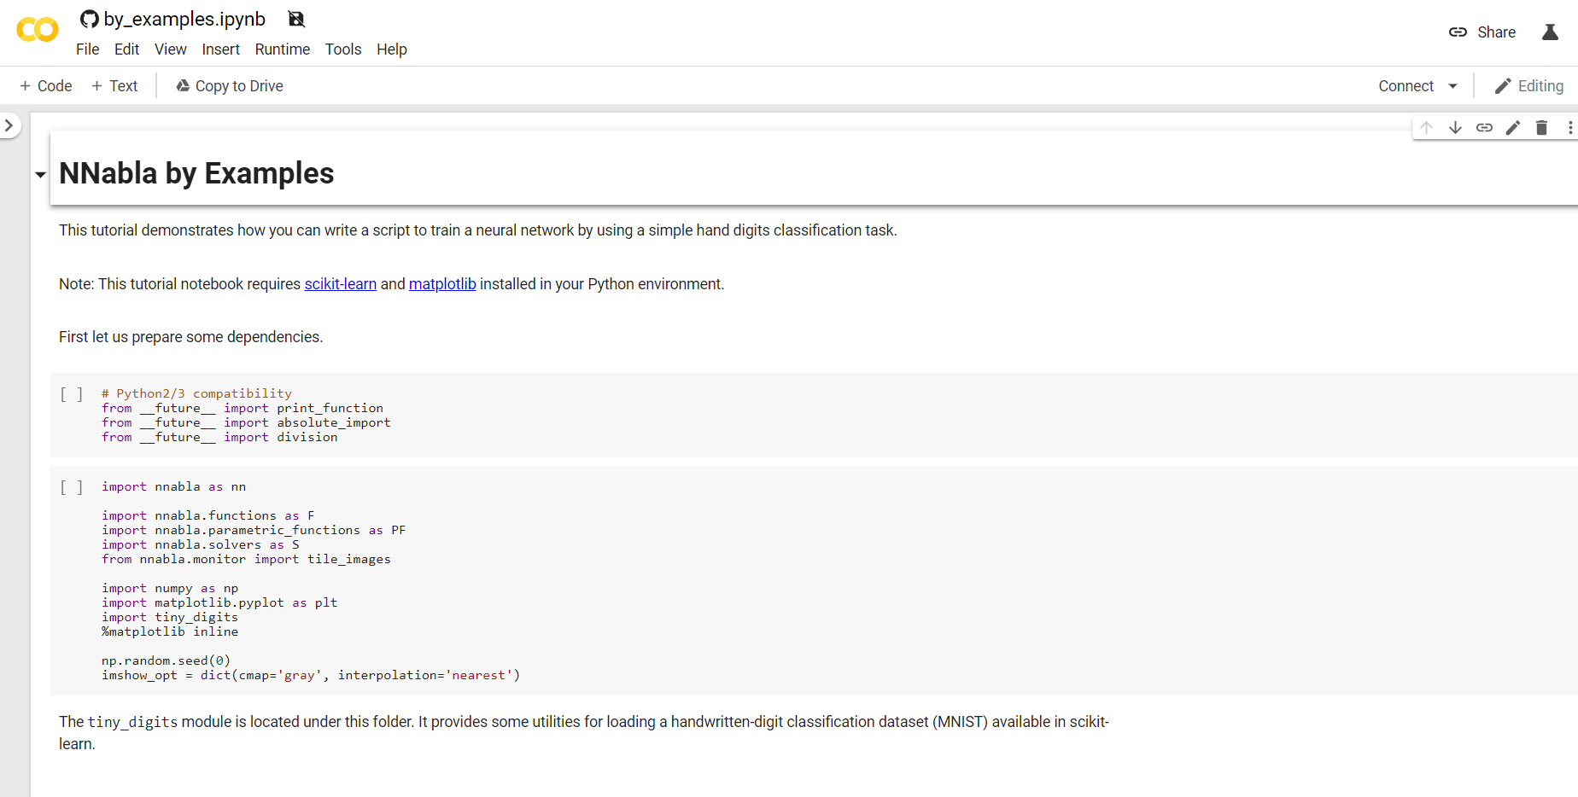This screenshot has height=797, width=1578.
Task: Open the Editing mode selector
Action: [x=1528, y=86]
